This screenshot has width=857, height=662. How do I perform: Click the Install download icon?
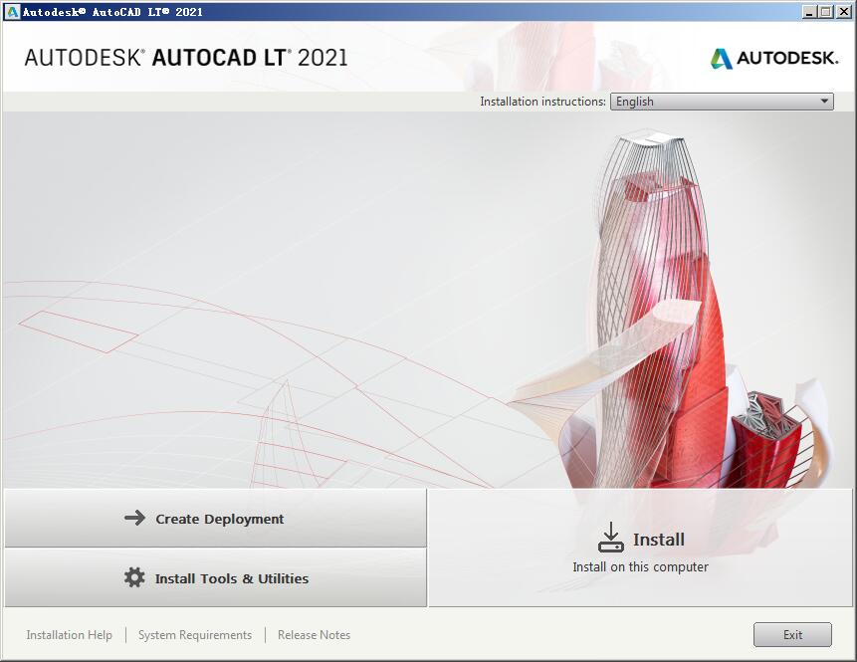(x=610, y=538)
